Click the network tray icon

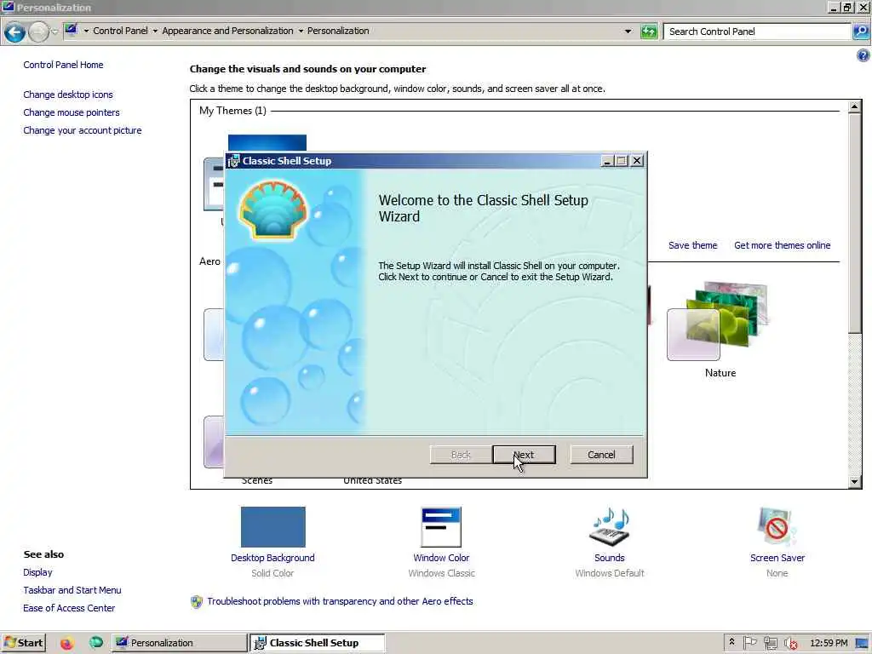(x=770, y=643)
